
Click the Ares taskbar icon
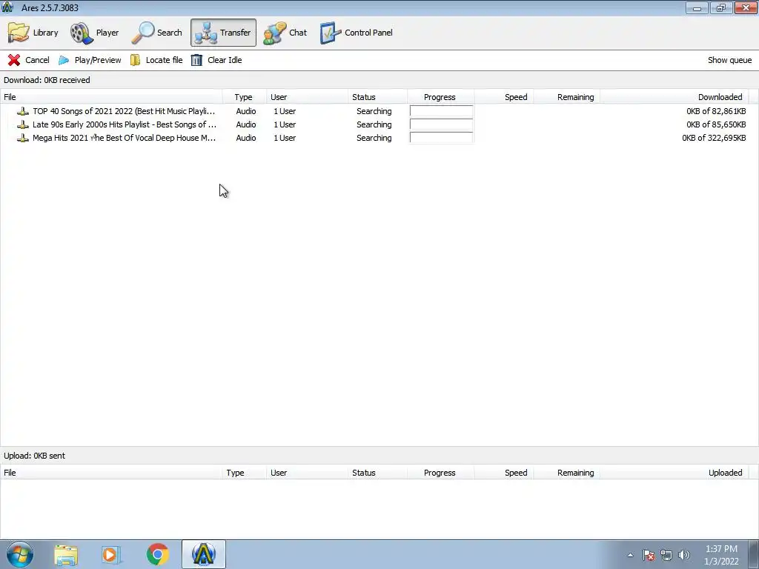pos(204,554)
